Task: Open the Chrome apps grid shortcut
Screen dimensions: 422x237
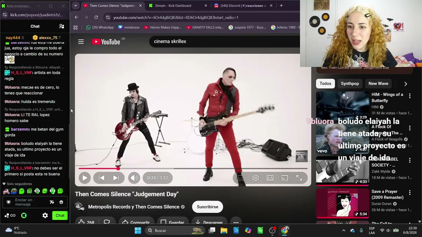Action: [x=75, y=27]
